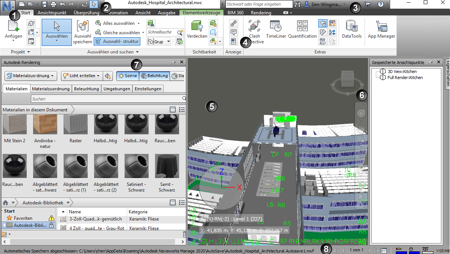The width and height of the screenshot is (450, 254).
Task: Click the Schnellsuche quick-find magnifier icon
Action: (x=179, y=32)
